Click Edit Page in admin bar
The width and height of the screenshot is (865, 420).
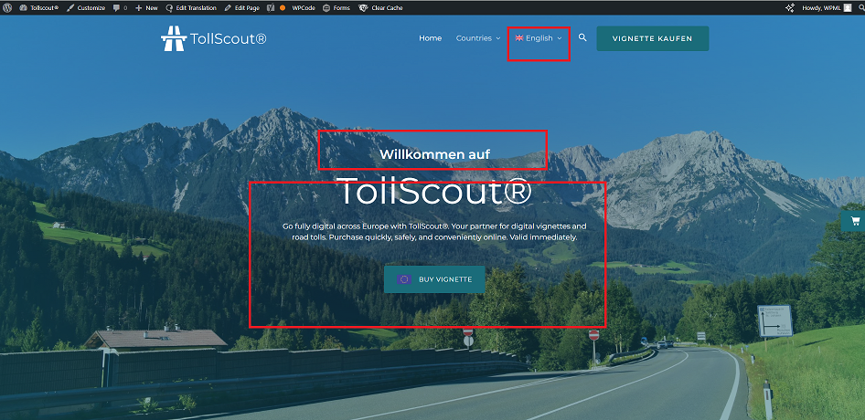pyautogui.click(x=241, y=7)
